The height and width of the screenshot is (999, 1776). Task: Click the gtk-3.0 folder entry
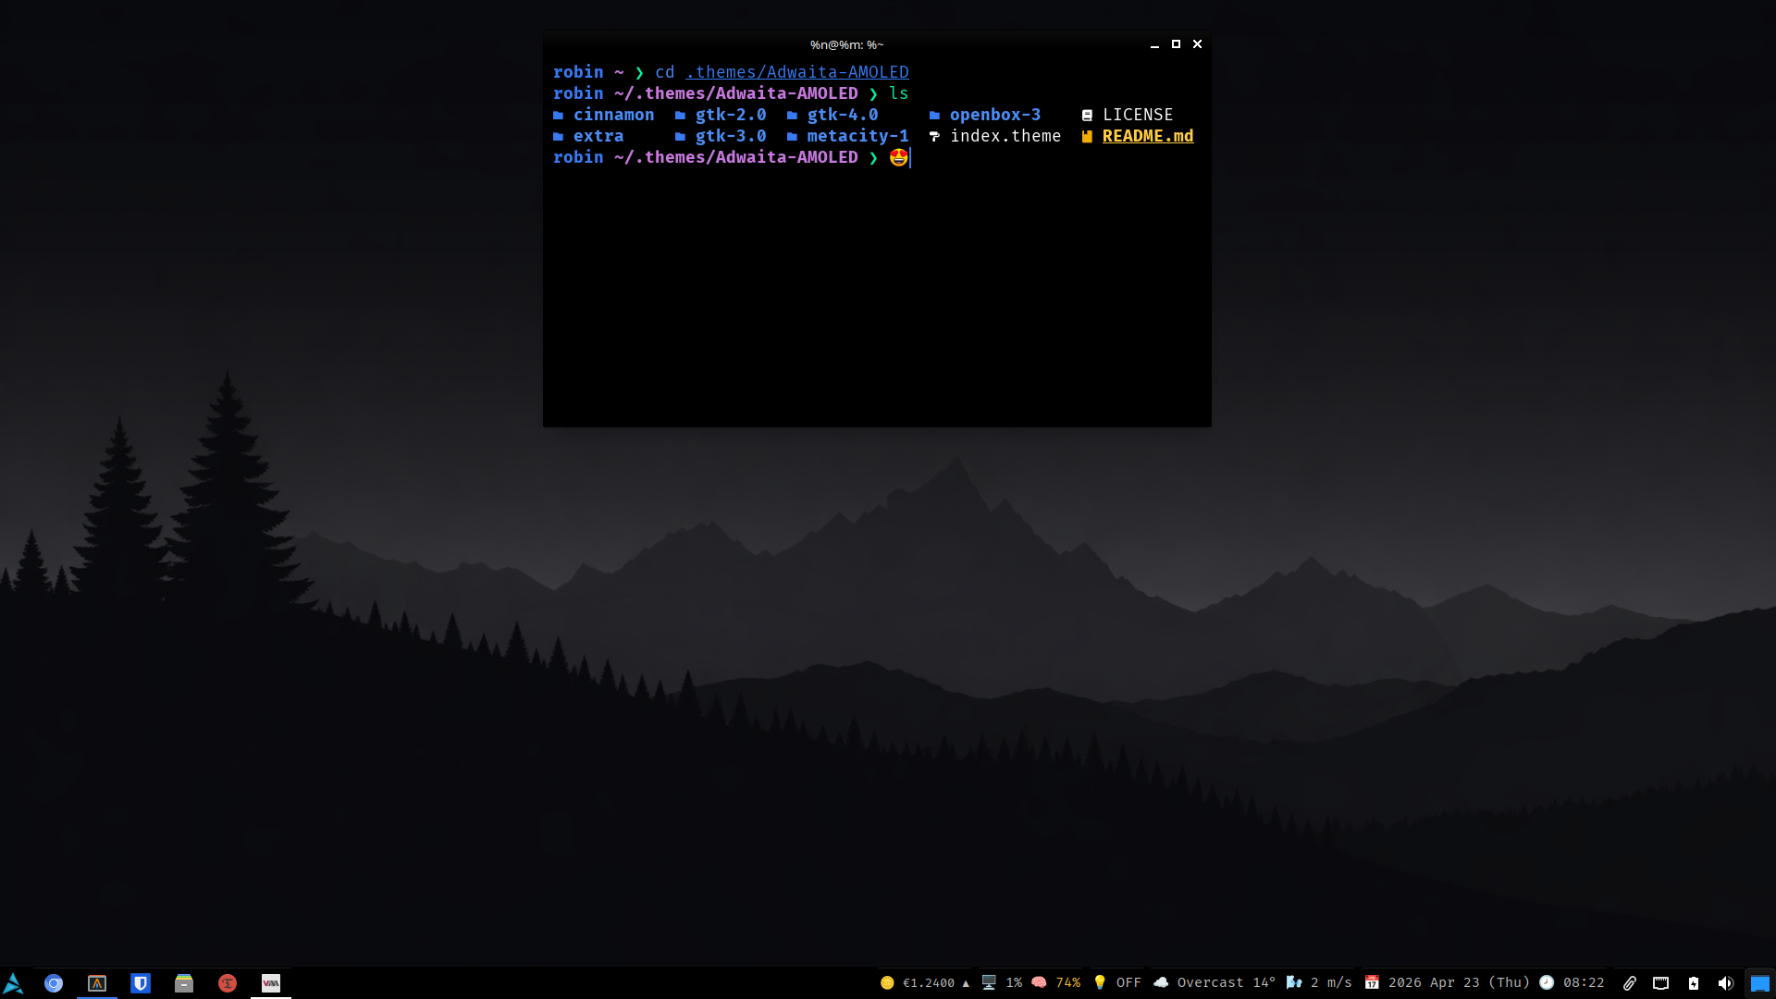point(731,136)
